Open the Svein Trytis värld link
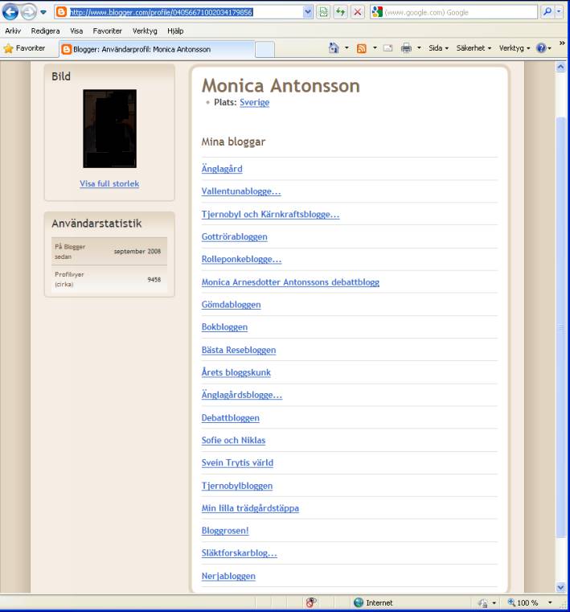Screen dimensions: 570x612 237,463
